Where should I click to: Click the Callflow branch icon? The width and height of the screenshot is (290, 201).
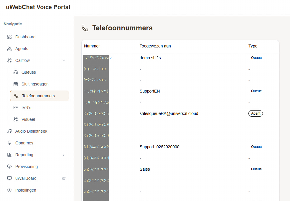(x=9, y=60)
